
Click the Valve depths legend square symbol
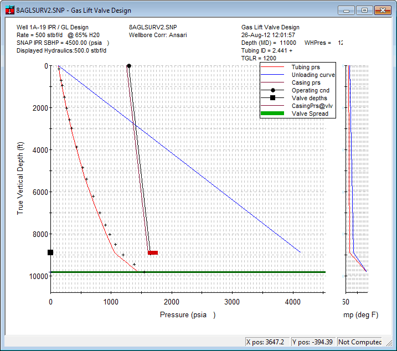pyautogui.click(x=273, y=98)
